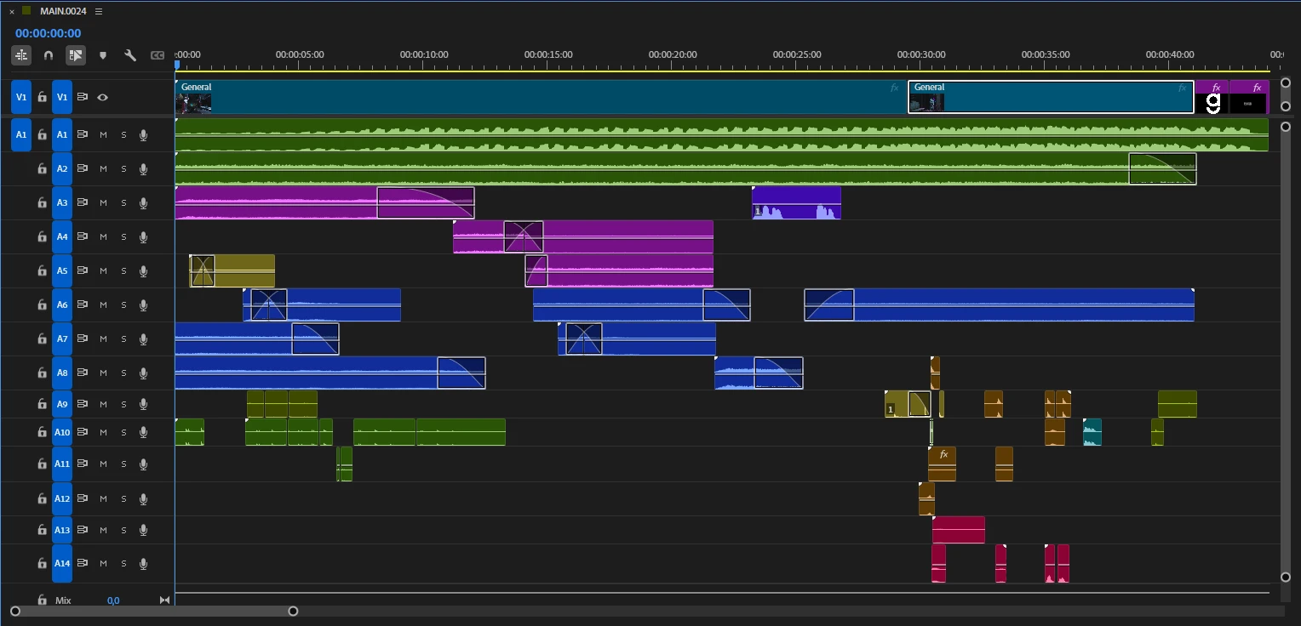Click the playhead timecode 00:00:00:00

(x=48, y=33)
